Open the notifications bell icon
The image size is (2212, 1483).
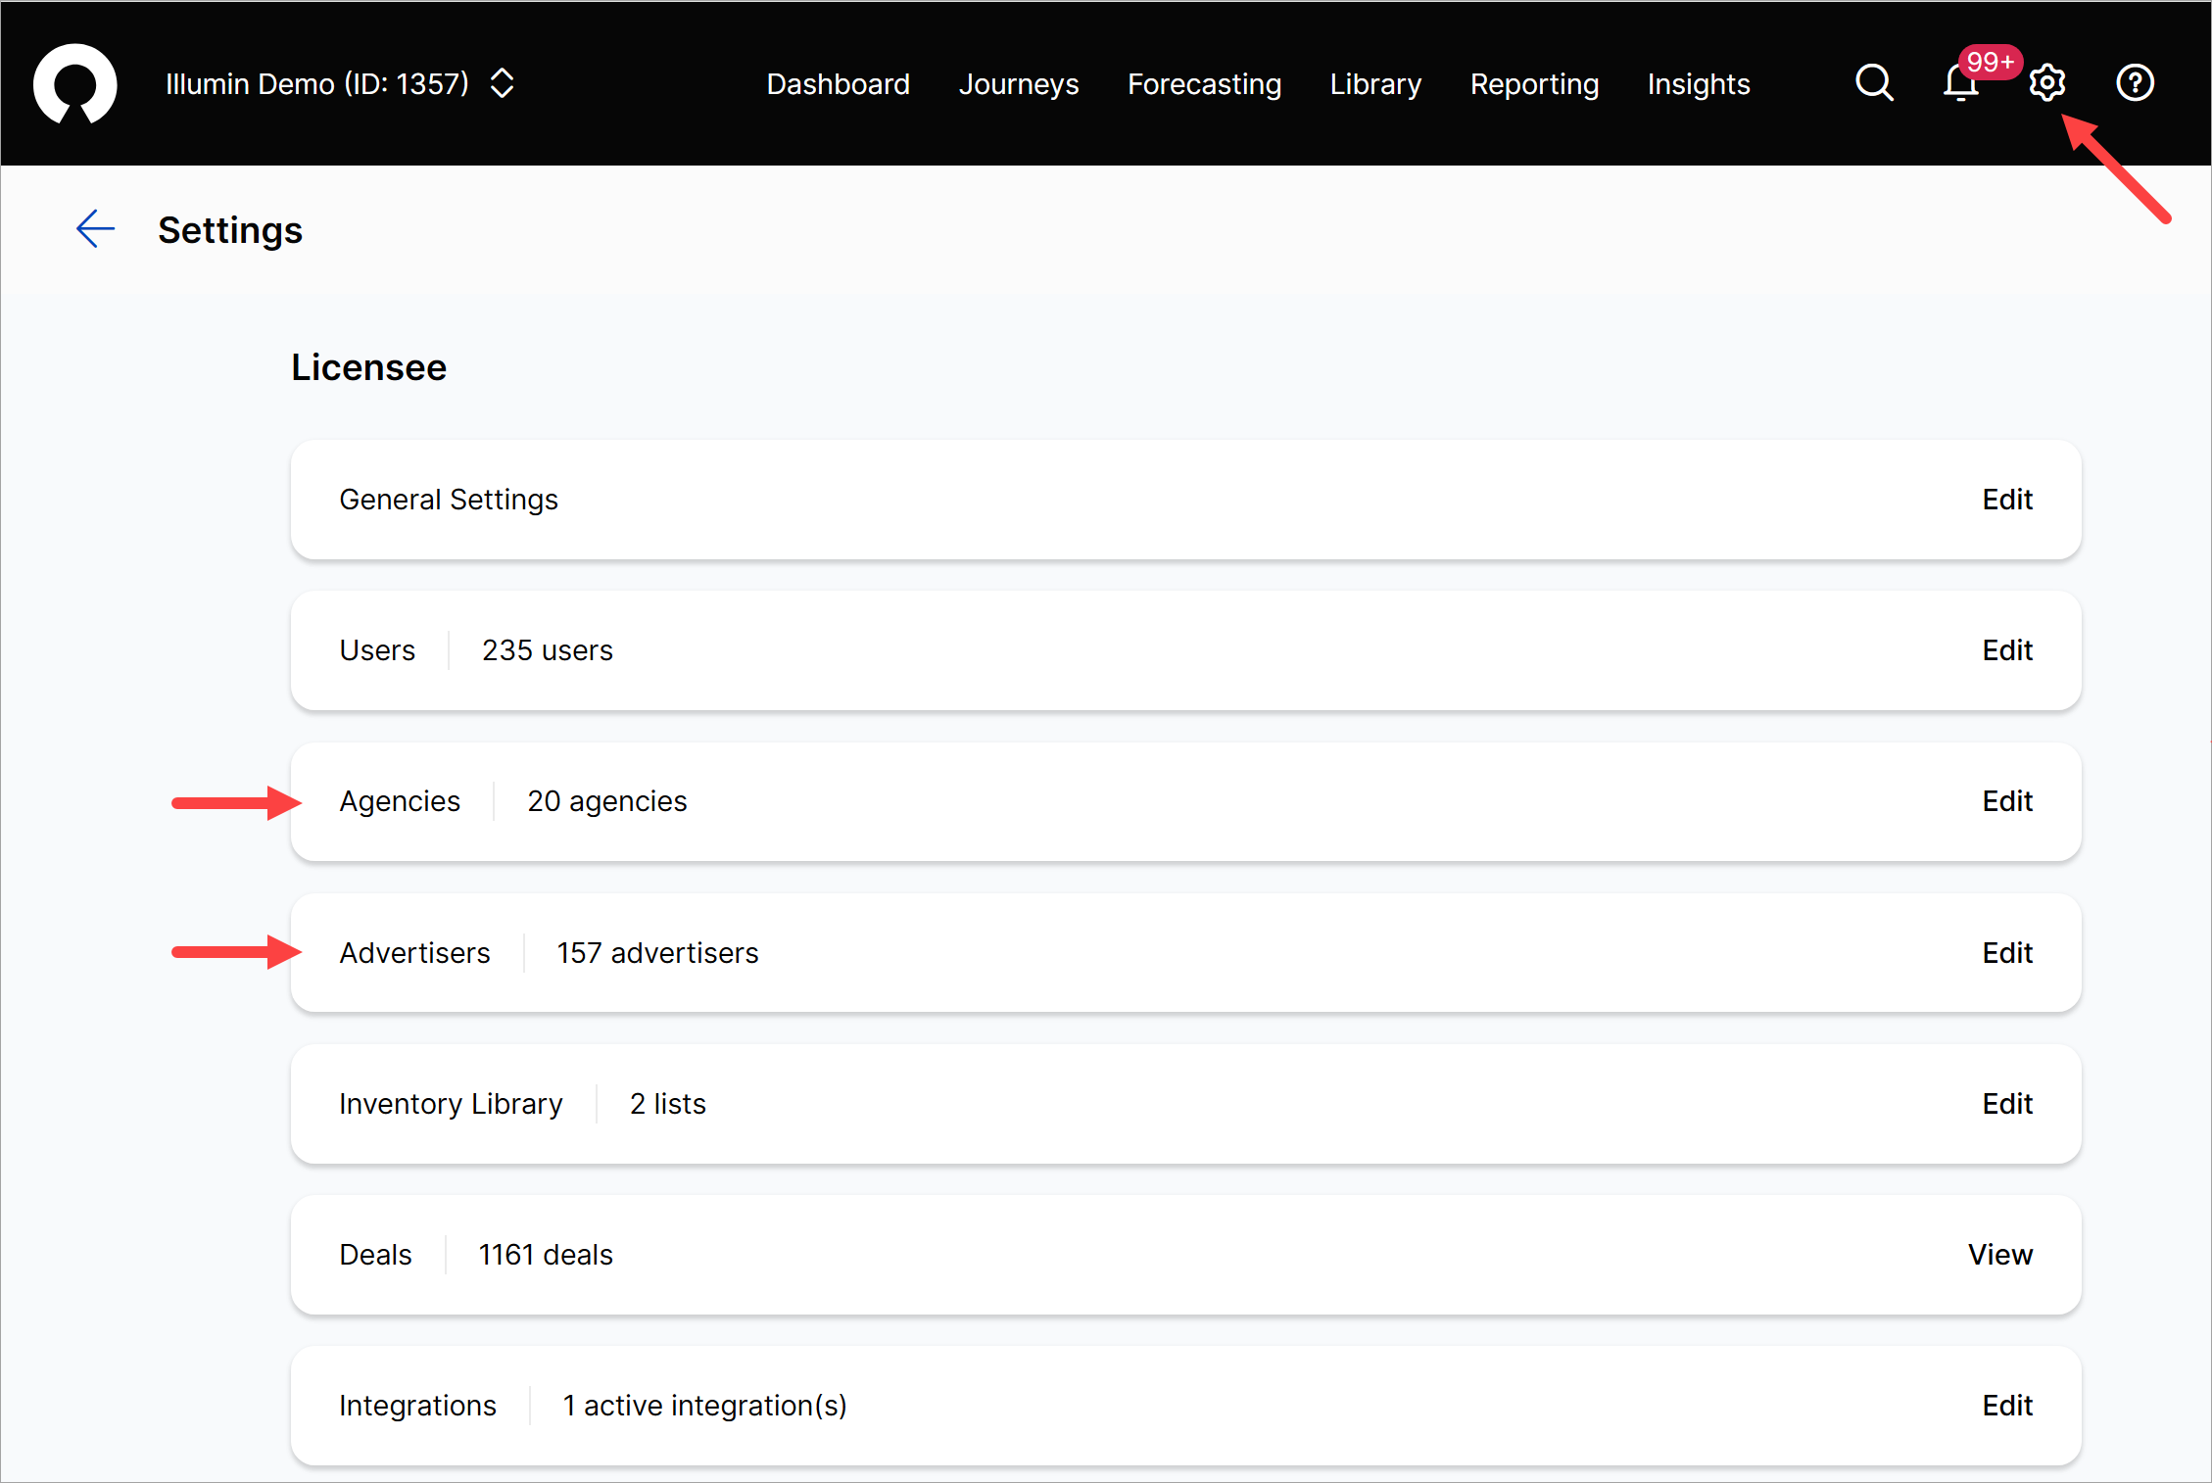pos(1960,84)
